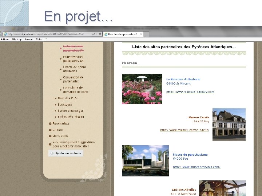The image size is (262, 196).
Task: Click the 'EN BEARN...' section heading
Action: click(131, 64)
